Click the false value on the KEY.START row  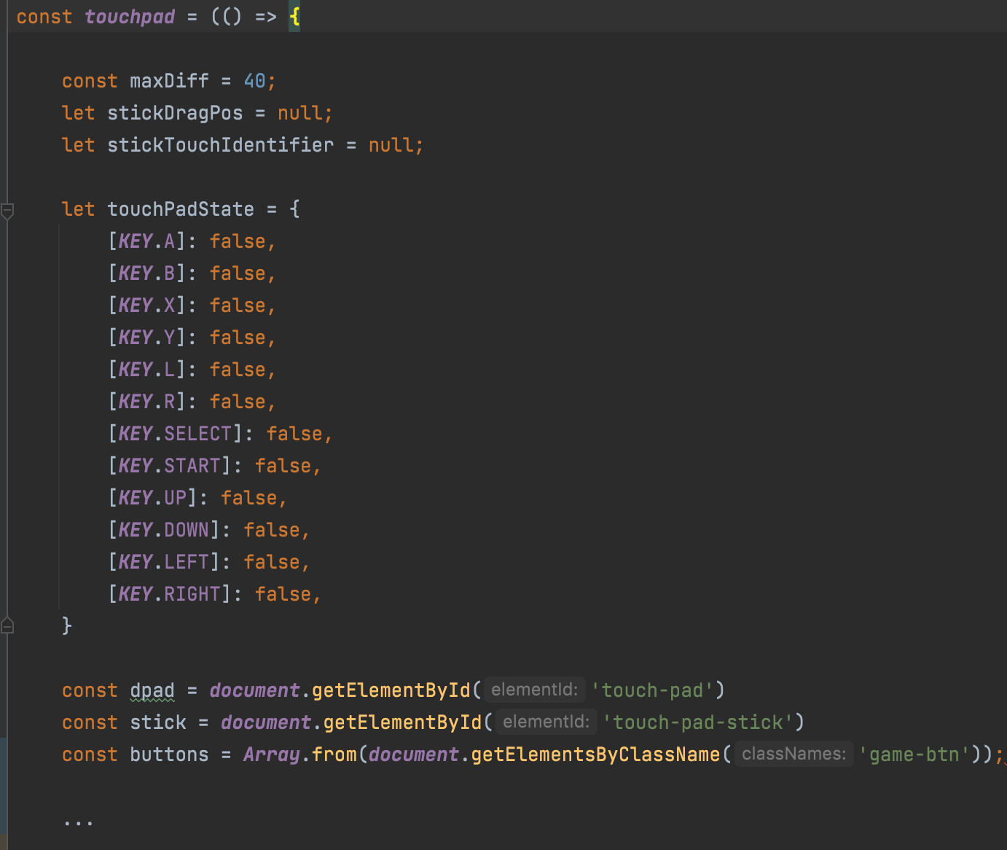click(283, 466)
